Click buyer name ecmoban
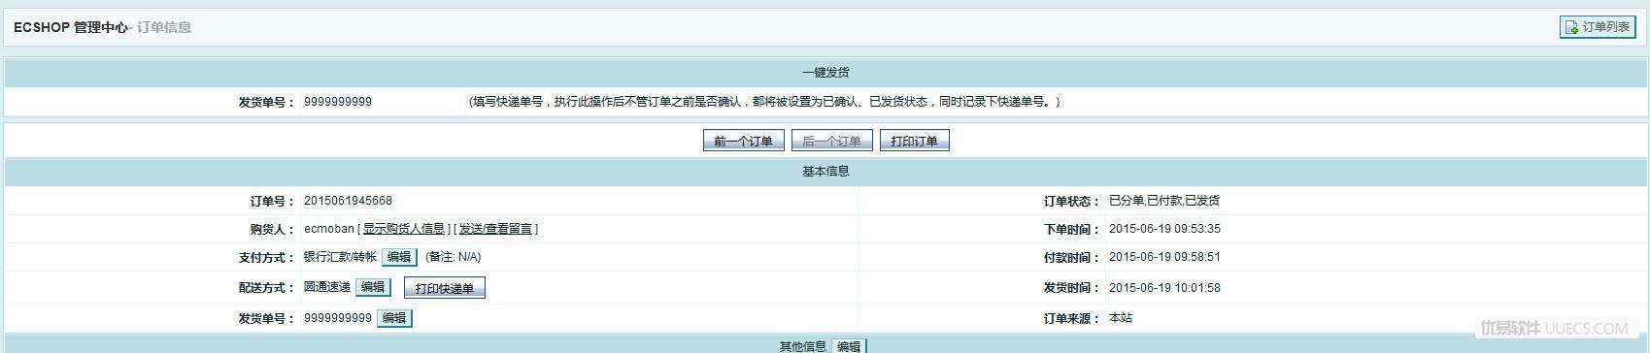This screenshot has height=353, width=1650. (x=329, y=229)
